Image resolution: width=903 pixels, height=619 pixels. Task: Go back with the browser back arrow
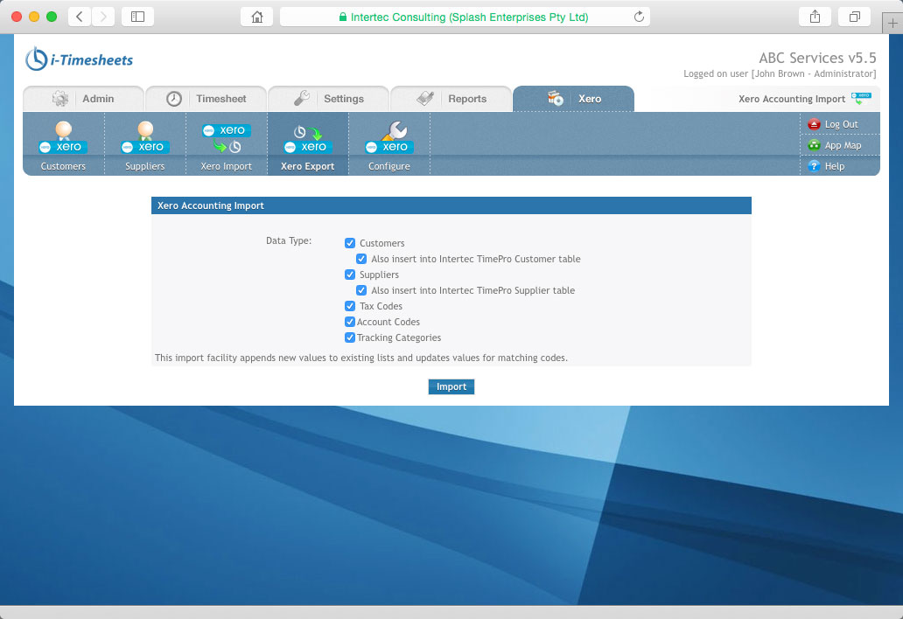tap(80, 17)
